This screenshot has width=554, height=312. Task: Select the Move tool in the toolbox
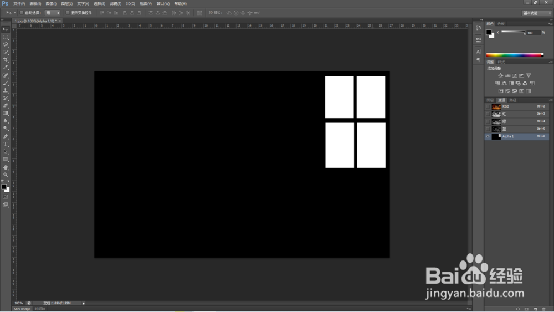click(x=6, y=29)
